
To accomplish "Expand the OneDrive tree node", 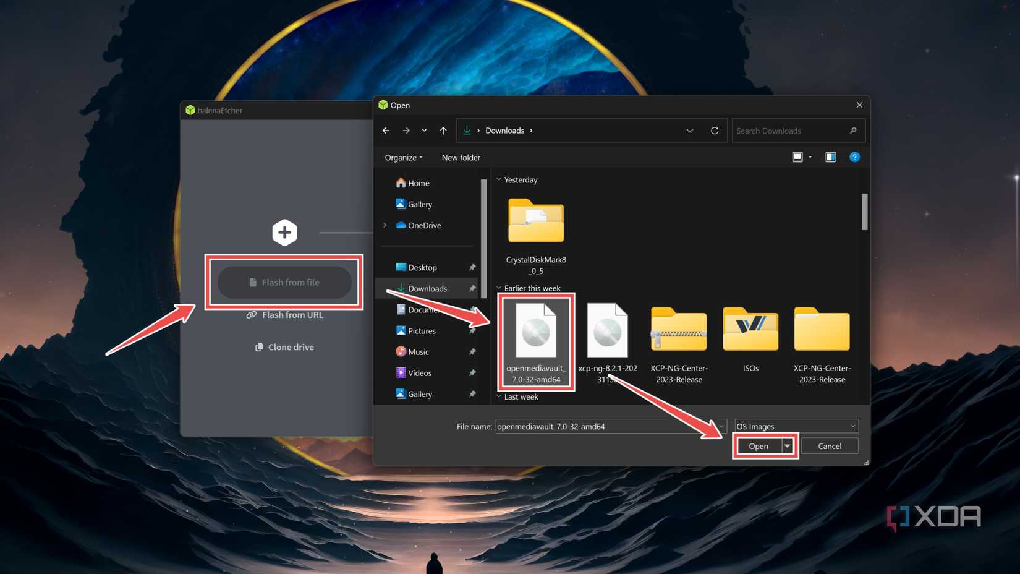I will (385, 225).
